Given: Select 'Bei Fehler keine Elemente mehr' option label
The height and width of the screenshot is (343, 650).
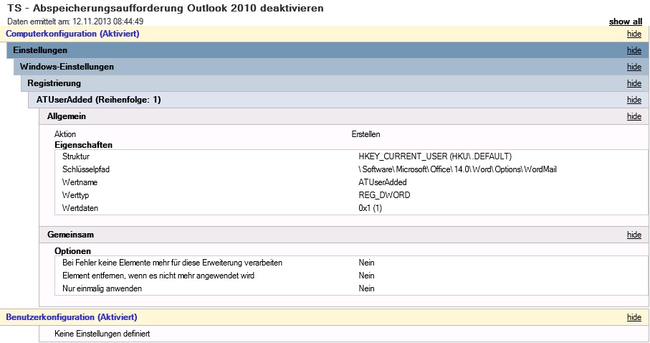Looking at the screenshot, I should pyautogui.click(x=172, y=263).
